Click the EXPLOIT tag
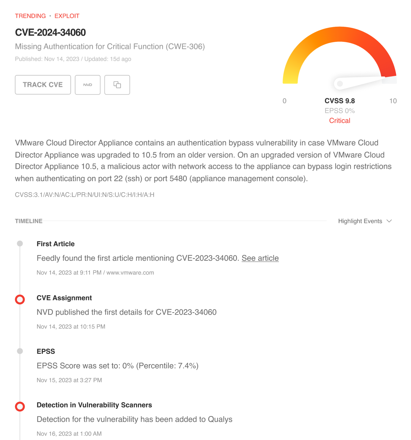The height and width of the screenshot is (440, 411). pyautogui.click(x=67, y=16)
